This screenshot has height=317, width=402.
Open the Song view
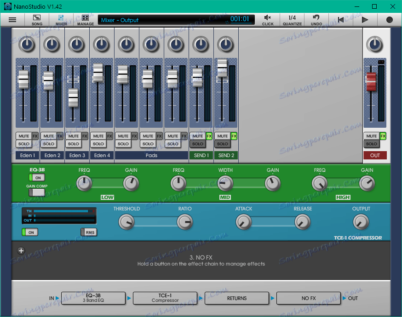pos(37,20)
